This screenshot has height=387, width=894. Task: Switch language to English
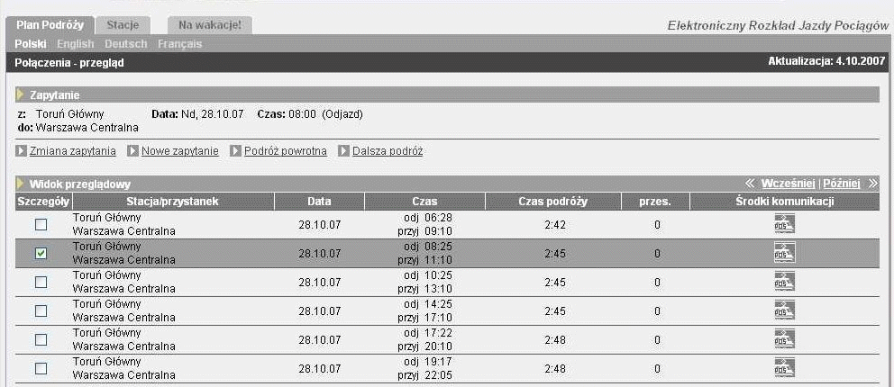pyautogui.click(x=75, y=44)
